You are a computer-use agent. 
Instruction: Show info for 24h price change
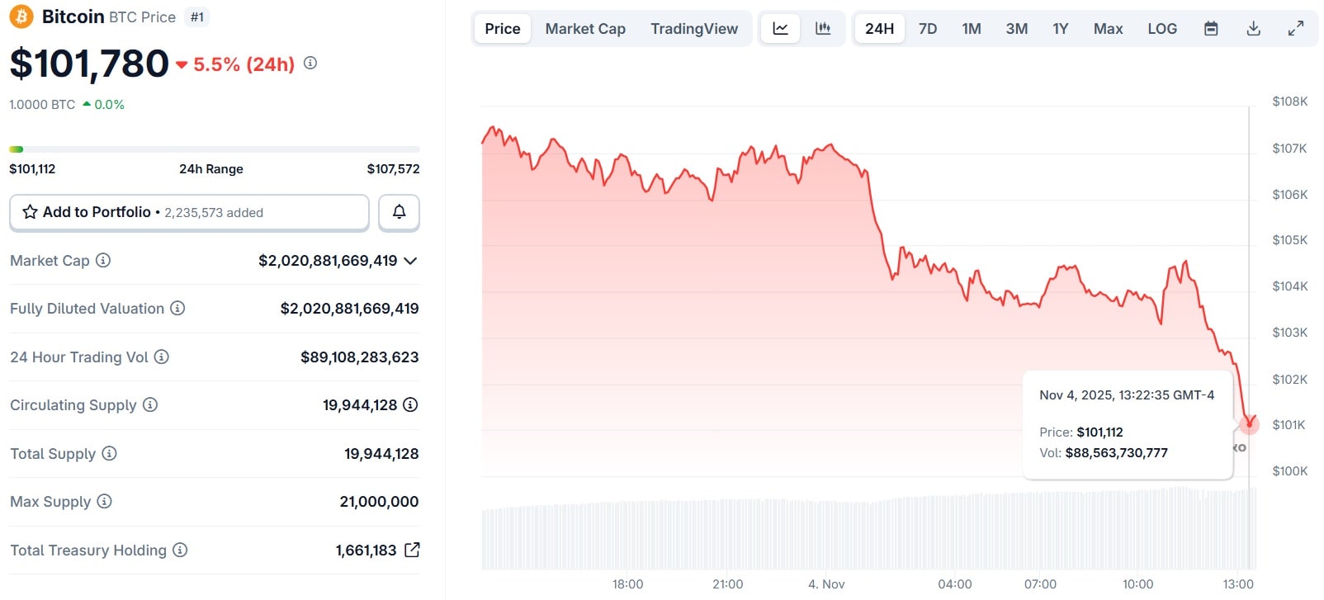[310, 63]
